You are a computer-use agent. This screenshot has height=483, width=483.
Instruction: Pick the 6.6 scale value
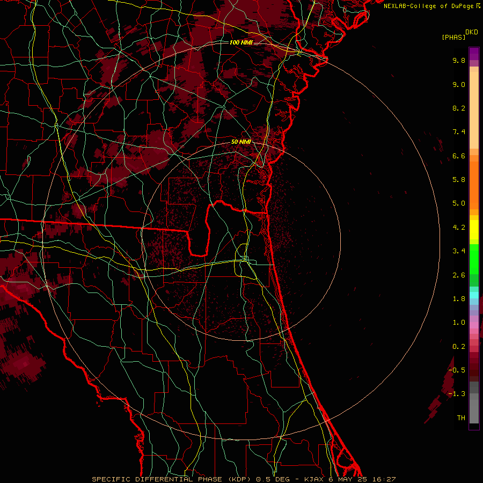(459, 156)
